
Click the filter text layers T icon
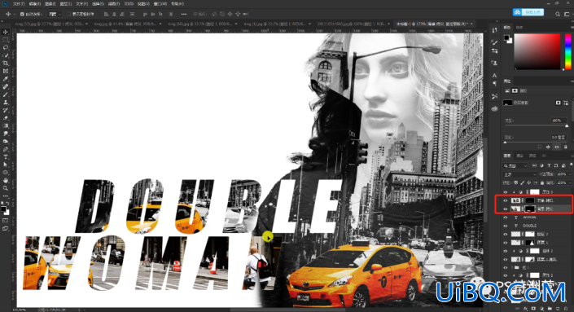click(x=549, y=165)
